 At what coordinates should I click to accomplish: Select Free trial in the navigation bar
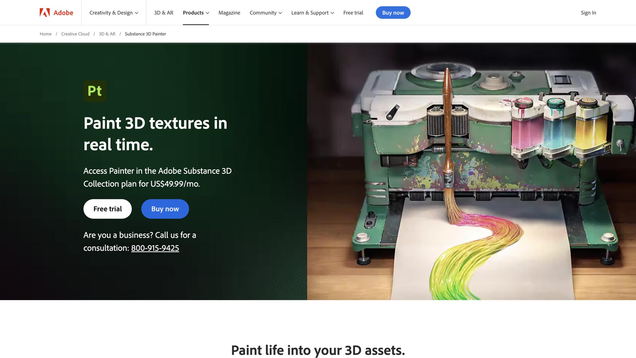353,13
